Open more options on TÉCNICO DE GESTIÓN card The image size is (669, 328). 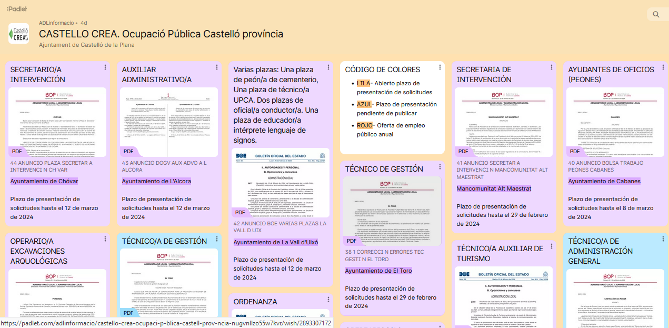click(440, 167)
